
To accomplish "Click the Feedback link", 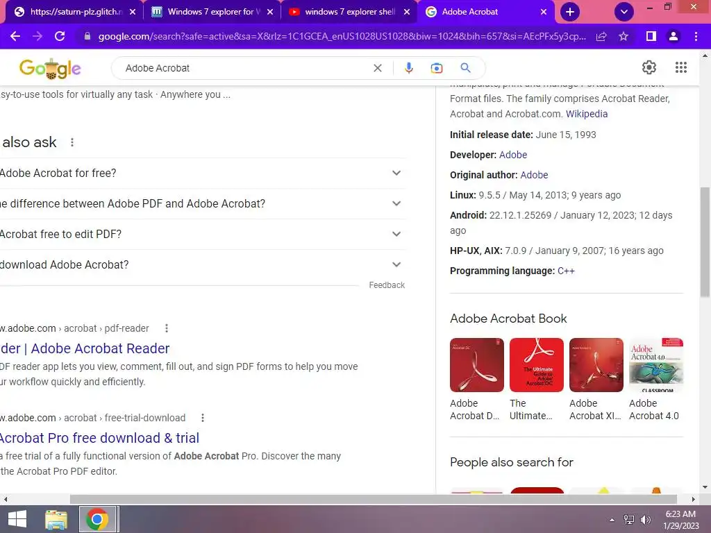I will click(x=387, y=285).
